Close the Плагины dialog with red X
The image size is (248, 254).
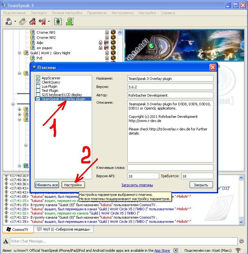coord(213,67)
